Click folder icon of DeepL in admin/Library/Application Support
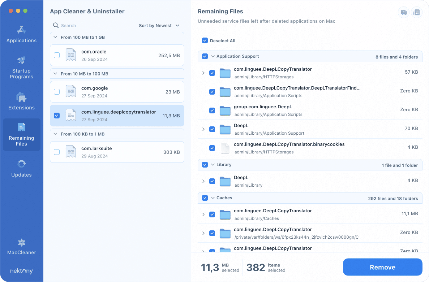Screen dimensions: 429x282 coord(225,129)
